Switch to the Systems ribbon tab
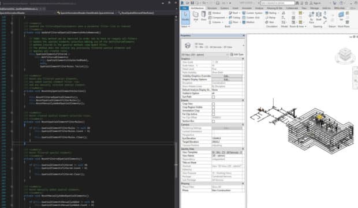 point(225,8)
